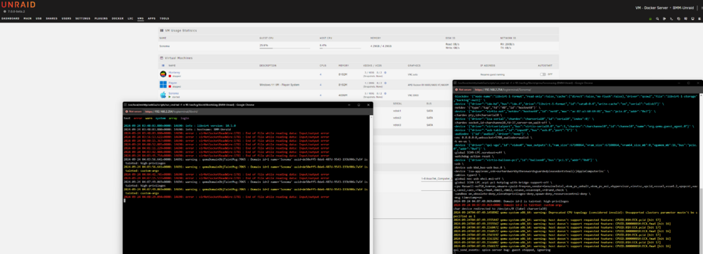Viewport: 703px width, 254px height.
Task: Click the search icon in header
Action: click(x=658, y=19)
